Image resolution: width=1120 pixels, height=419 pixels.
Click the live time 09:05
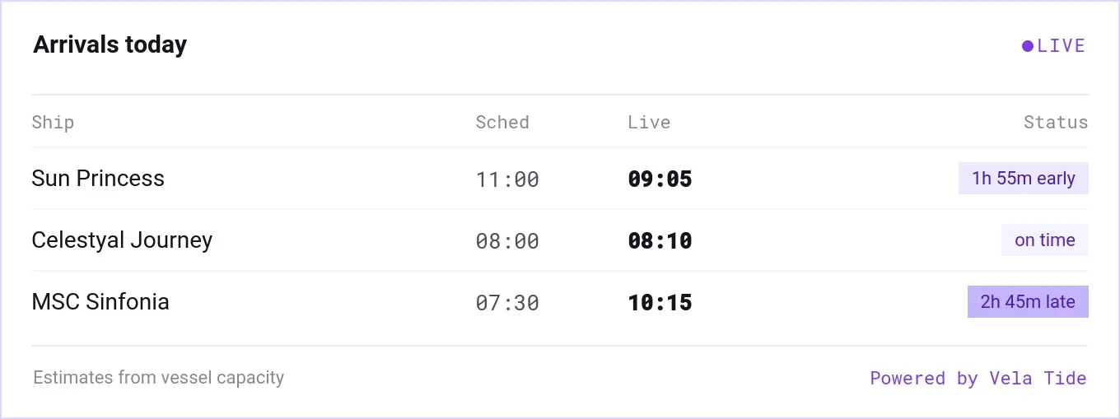(660, 179)
